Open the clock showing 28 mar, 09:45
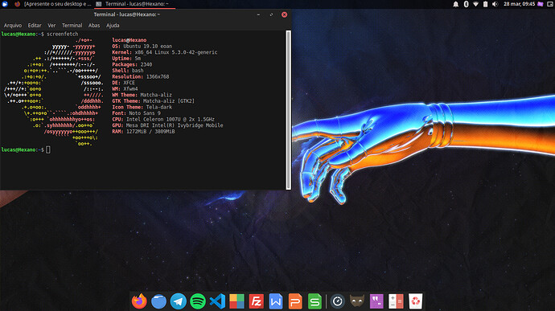 pyautogui.click(x=520, y=4)
